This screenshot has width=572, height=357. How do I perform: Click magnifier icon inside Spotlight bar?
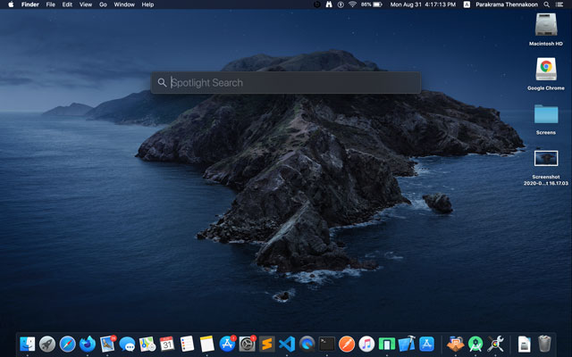(x=162, y=83)
